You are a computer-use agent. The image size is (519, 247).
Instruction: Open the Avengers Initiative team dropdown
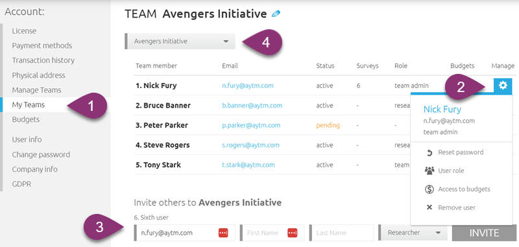(180, 41)
